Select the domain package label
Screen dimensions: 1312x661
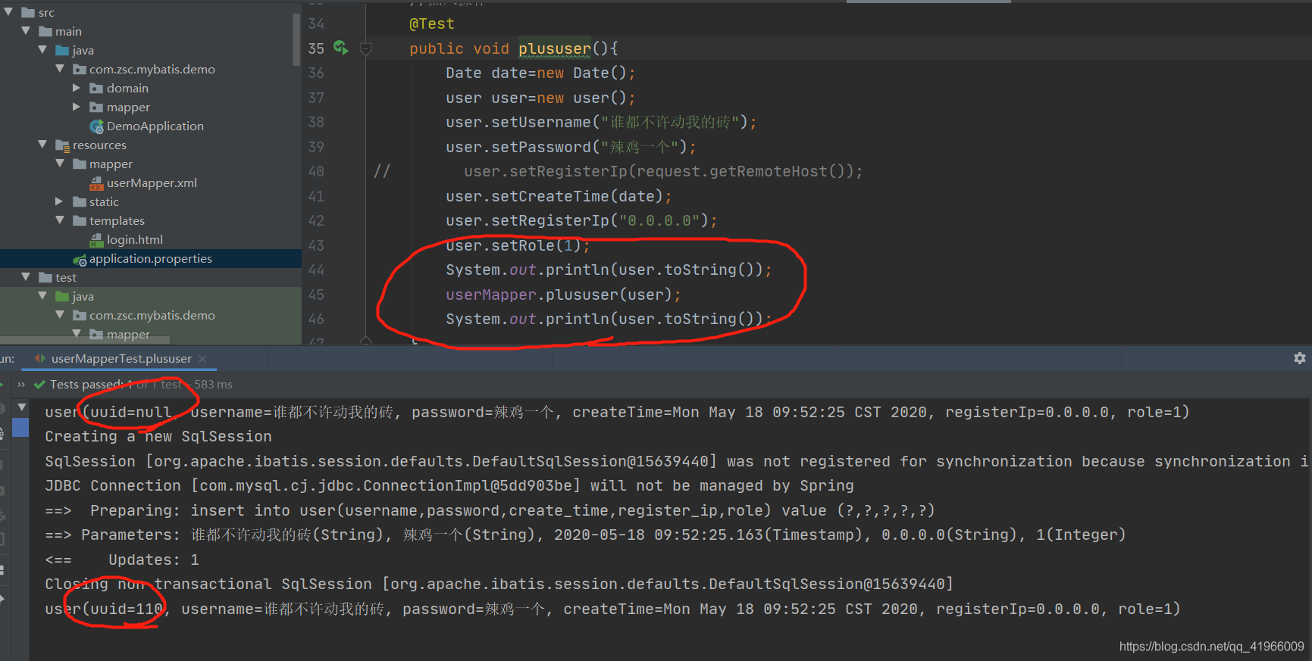click(127, 89)
